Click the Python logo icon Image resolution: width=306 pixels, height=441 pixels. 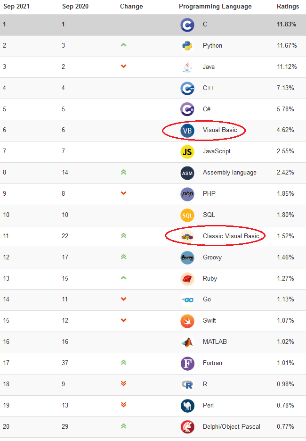[187, 46]
